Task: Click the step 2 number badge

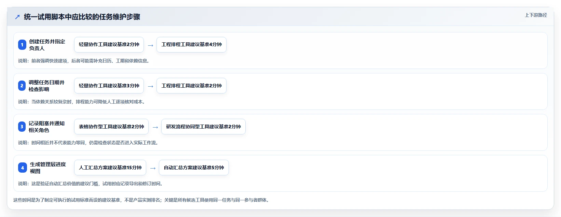Action: (x=22, y=86)
